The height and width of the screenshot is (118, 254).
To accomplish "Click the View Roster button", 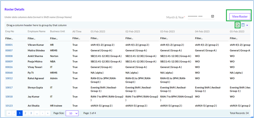I will pyautogui.click(x=240, y=17).
